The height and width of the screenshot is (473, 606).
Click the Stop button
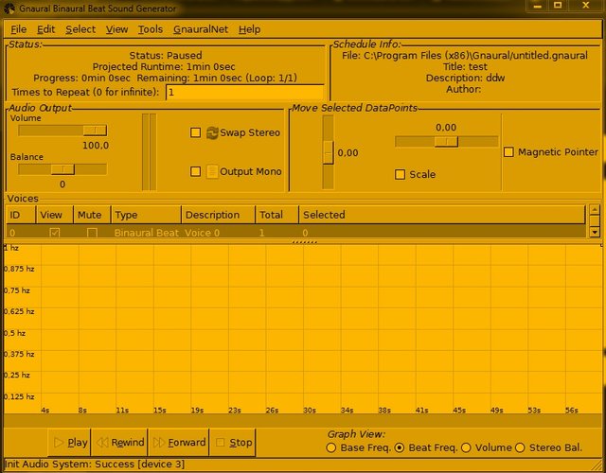[x=233, y=442]
